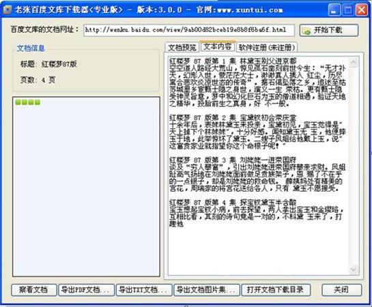Click the heading 红楼梦 87 版第 2 集
The image size is (372, 307).
(233, 117)
